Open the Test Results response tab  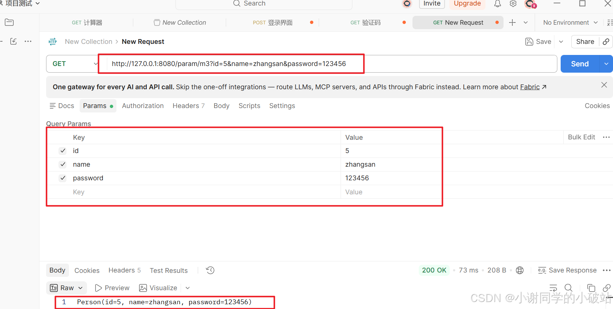pos(168,271)
